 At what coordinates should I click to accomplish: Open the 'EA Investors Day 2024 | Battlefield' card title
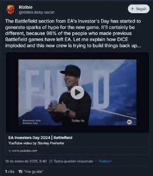coord(40,138)
